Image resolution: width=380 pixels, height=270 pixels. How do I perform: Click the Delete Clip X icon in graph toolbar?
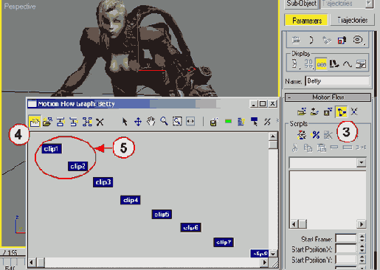click(x=100, y=122)
